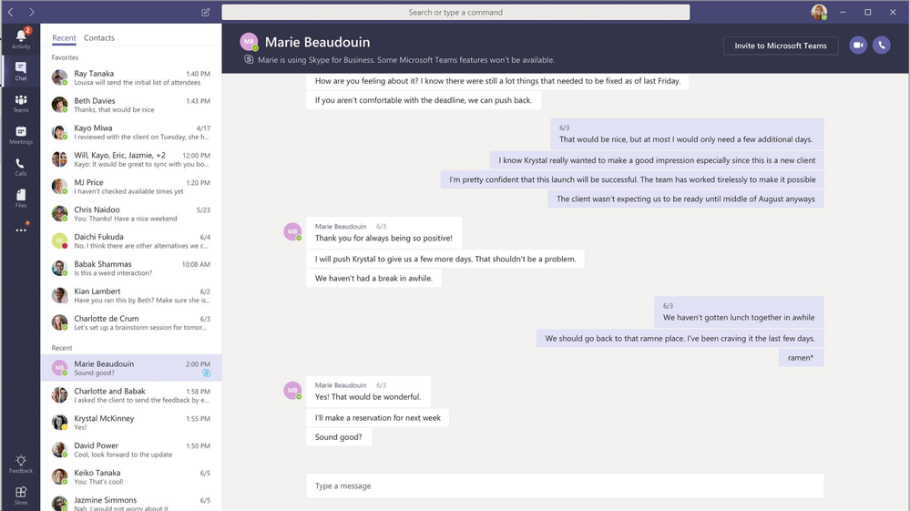Go to Meetings in sidebar
The height and width of the screenshot is (511, 910).
20,135
